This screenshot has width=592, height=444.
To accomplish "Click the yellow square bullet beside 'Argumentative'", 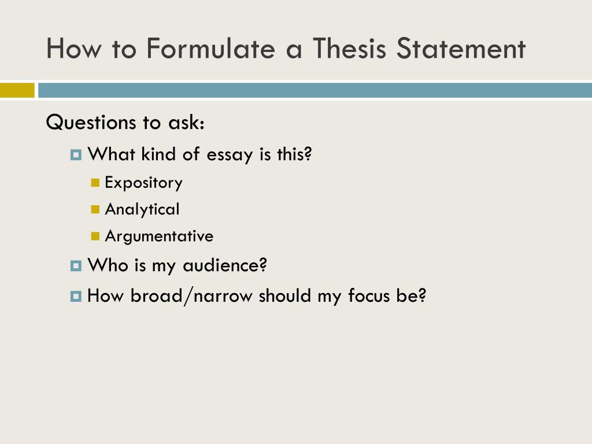I will (x=95, y=236).
